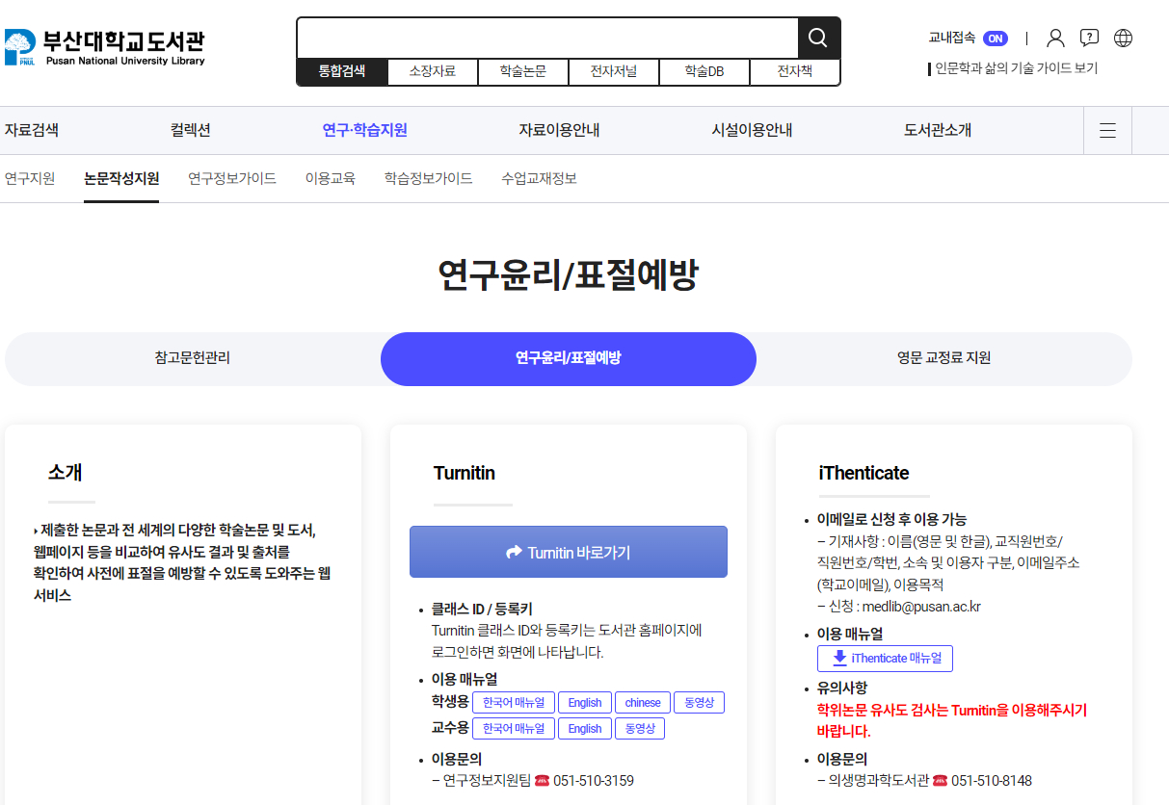Click the Pusan National University Library logo
This screenshot has width=1169, height=805.
(x=104, y=47)
